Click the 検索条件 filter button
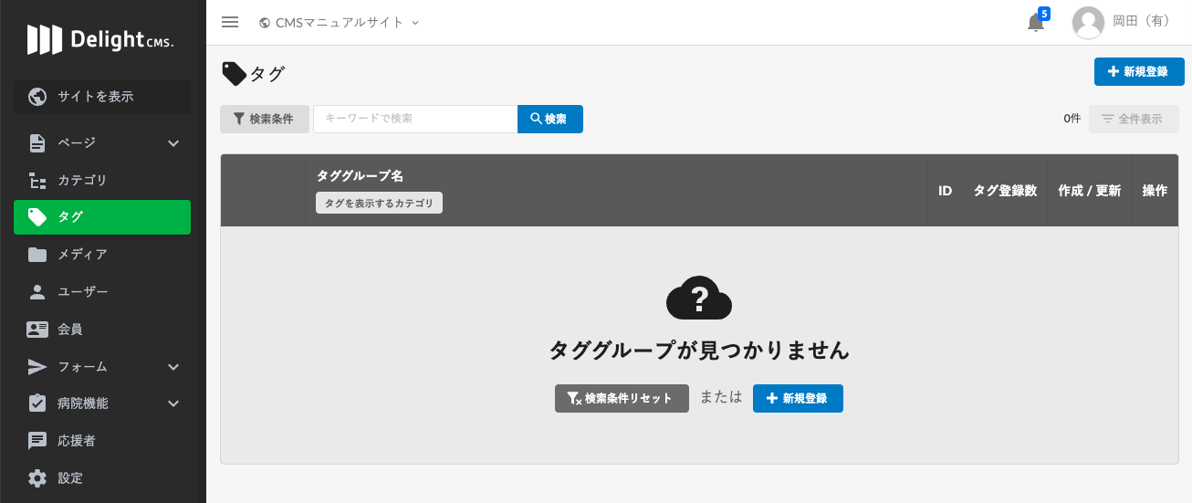This screenshot has height=503, width=1192. pyautogui.click(x=265, y=119)
